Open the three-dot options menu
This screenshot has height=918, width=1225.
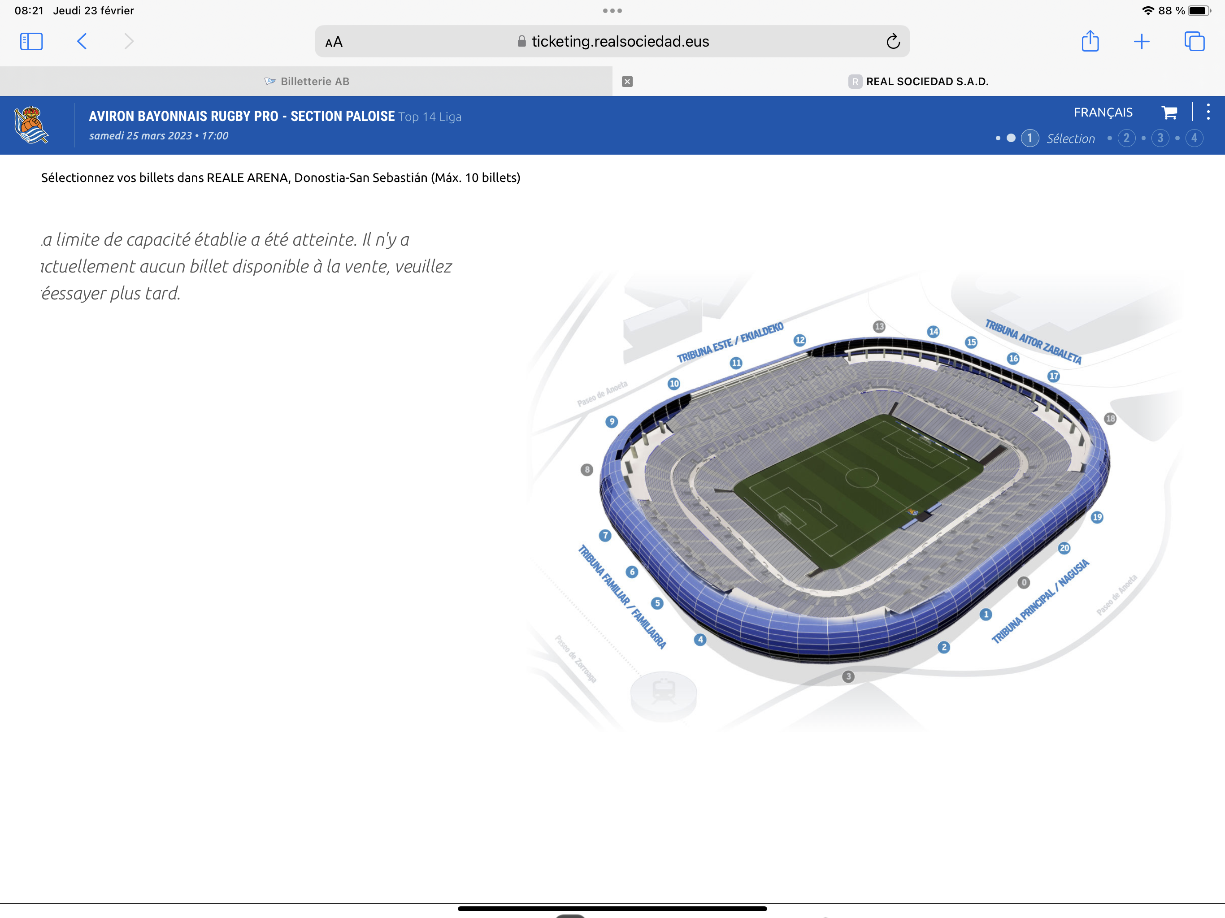[1208, 112]
